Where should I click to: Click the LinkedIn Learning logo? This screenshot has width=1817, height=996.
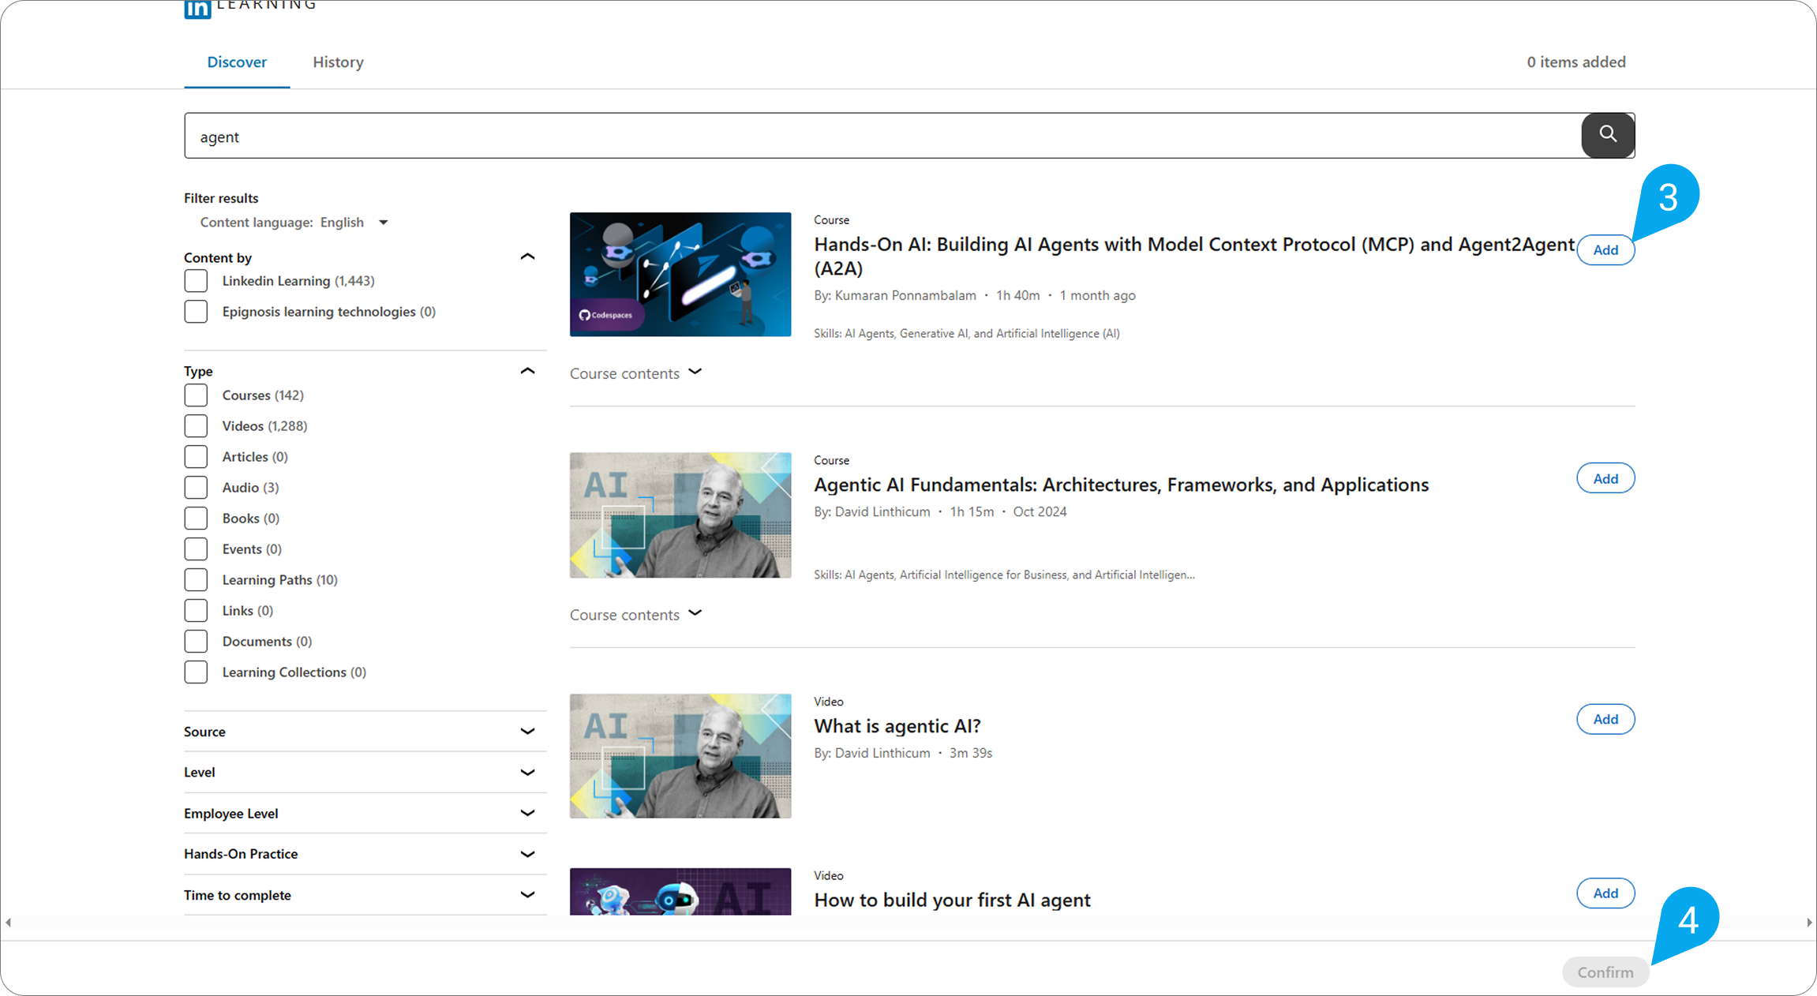click(x=197, y=9)
